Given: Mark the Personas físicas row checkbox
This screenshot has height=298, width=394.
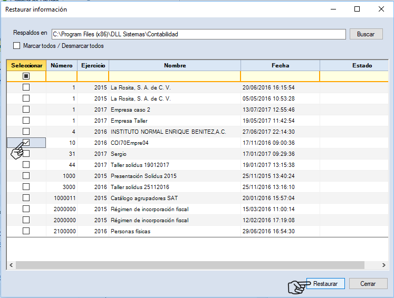Looking at the screenshot, I should (x=26, y=231).
